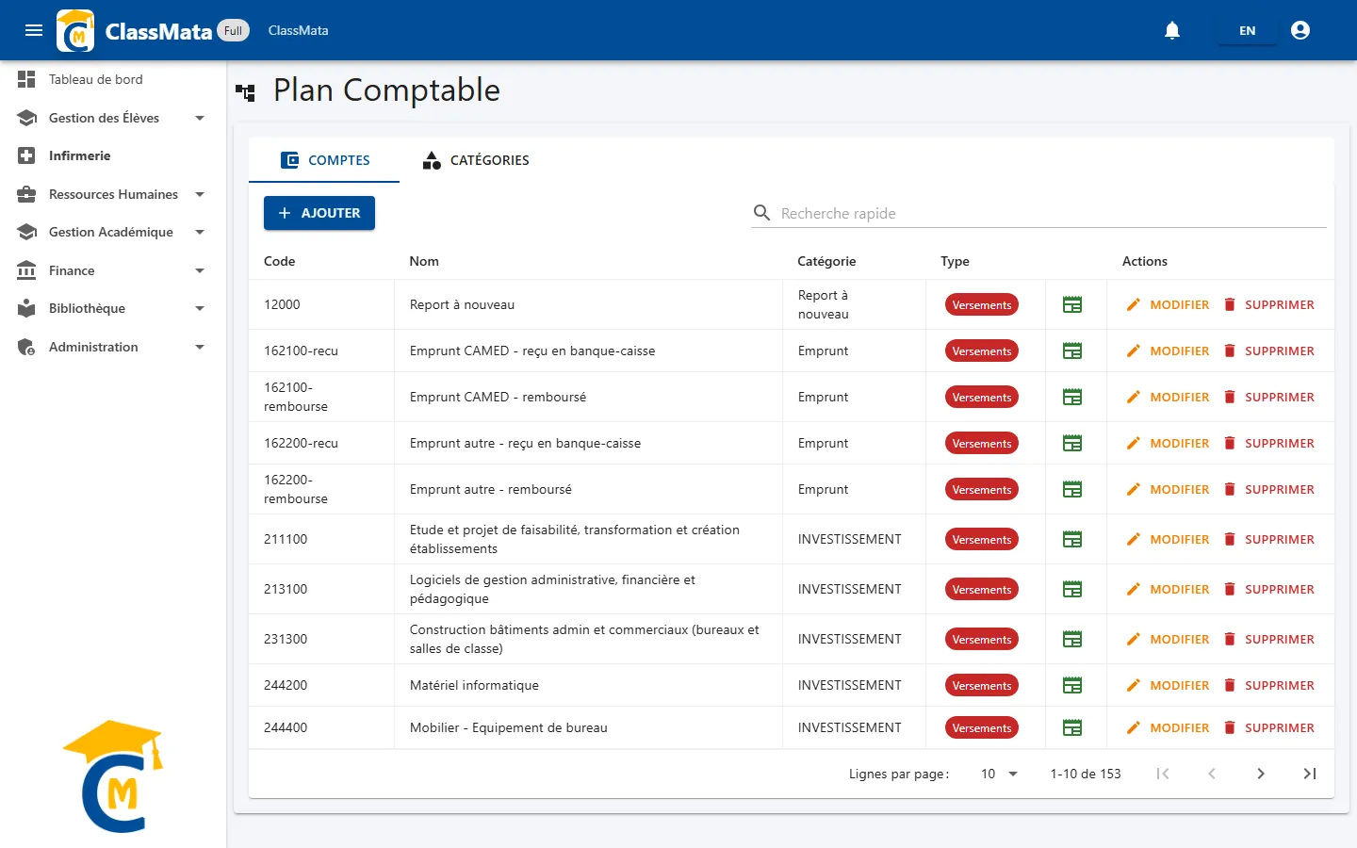Switch to the Catégories tab
The width and height of the screenshot is (1357, 848).
[476, 160]
